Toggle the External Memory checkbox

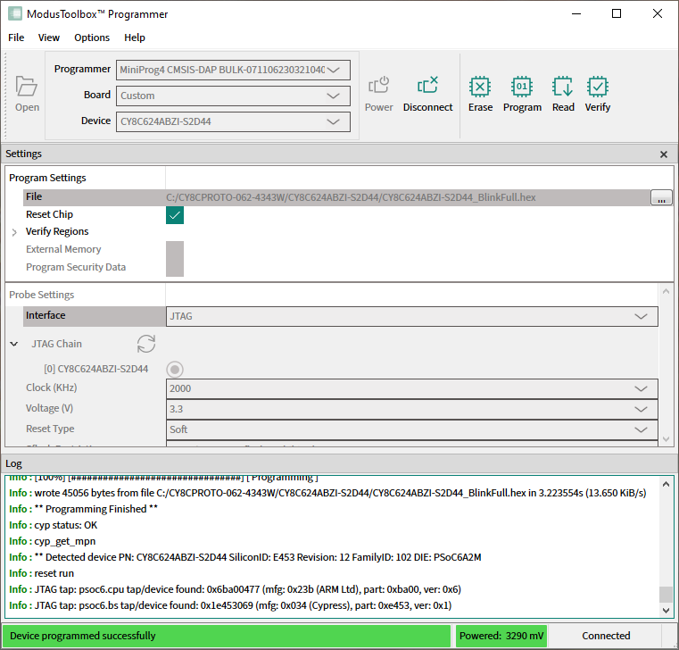tap(175, 250)
